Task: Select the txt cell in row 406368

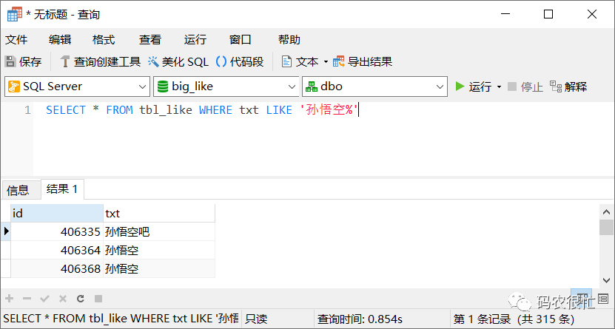Action: pos(159,268)
